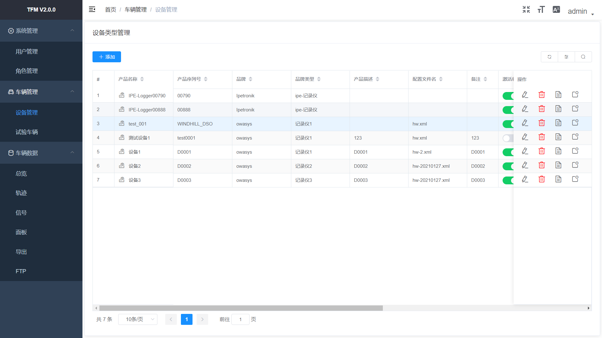Open the 导出 menu item
602x338 pixels.
[41, 252]
